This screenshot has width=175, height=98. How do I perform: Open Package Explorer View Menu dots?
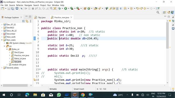coord(31,21)
